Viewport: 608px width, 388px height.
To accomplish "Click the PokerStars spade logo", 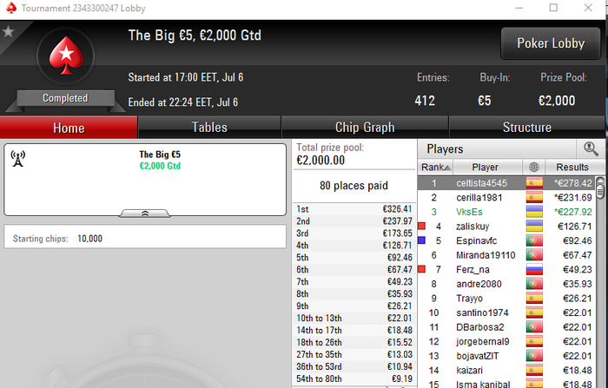I will pyautogui.click(x=66, y=56).
